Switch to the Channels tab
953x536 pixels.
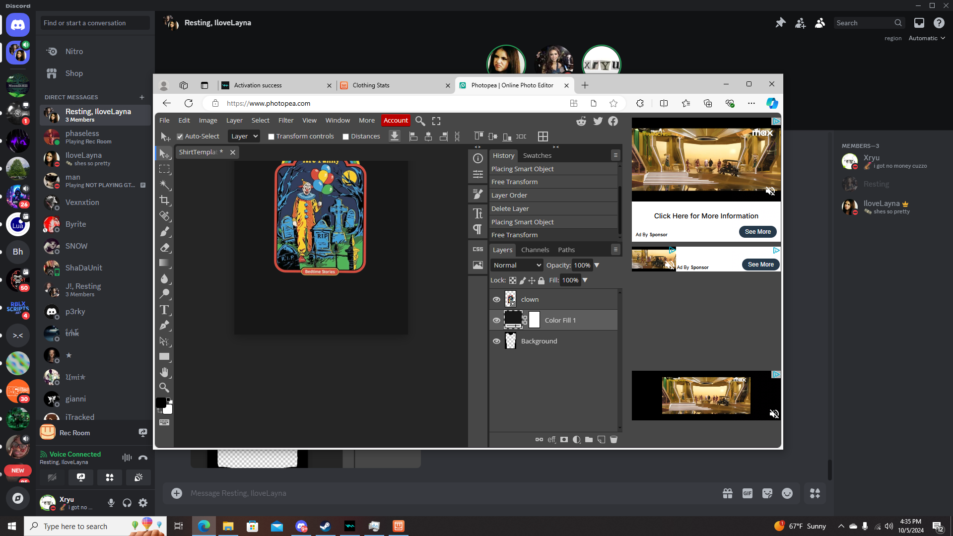(535, 250)
